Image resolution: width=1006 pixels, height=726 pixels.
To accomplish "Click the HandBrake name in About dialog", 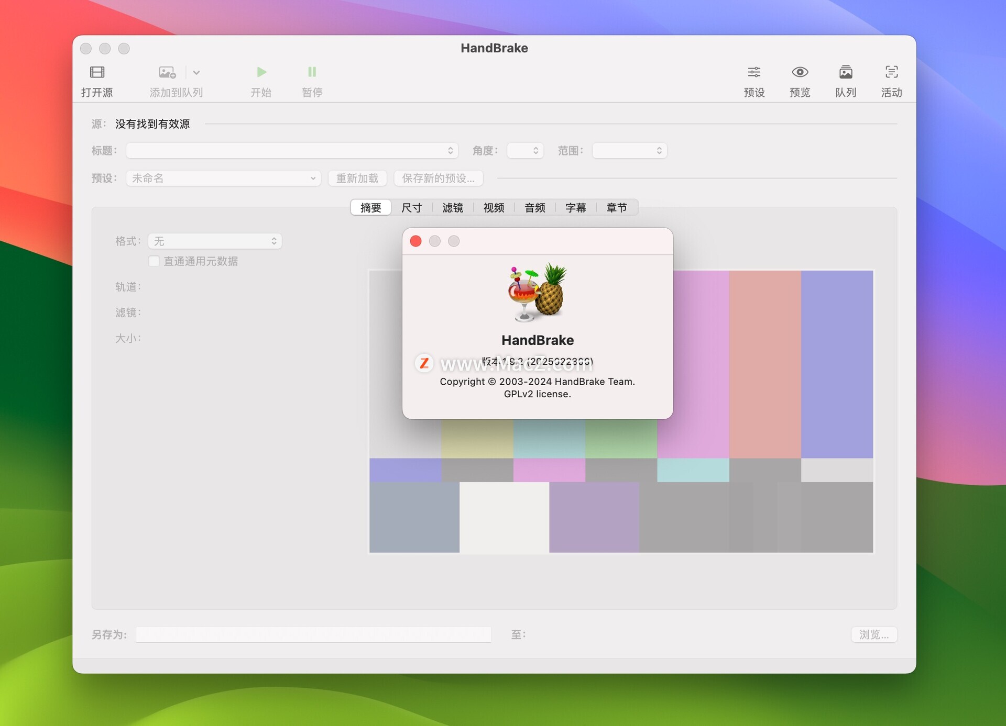I will (538, 340).
